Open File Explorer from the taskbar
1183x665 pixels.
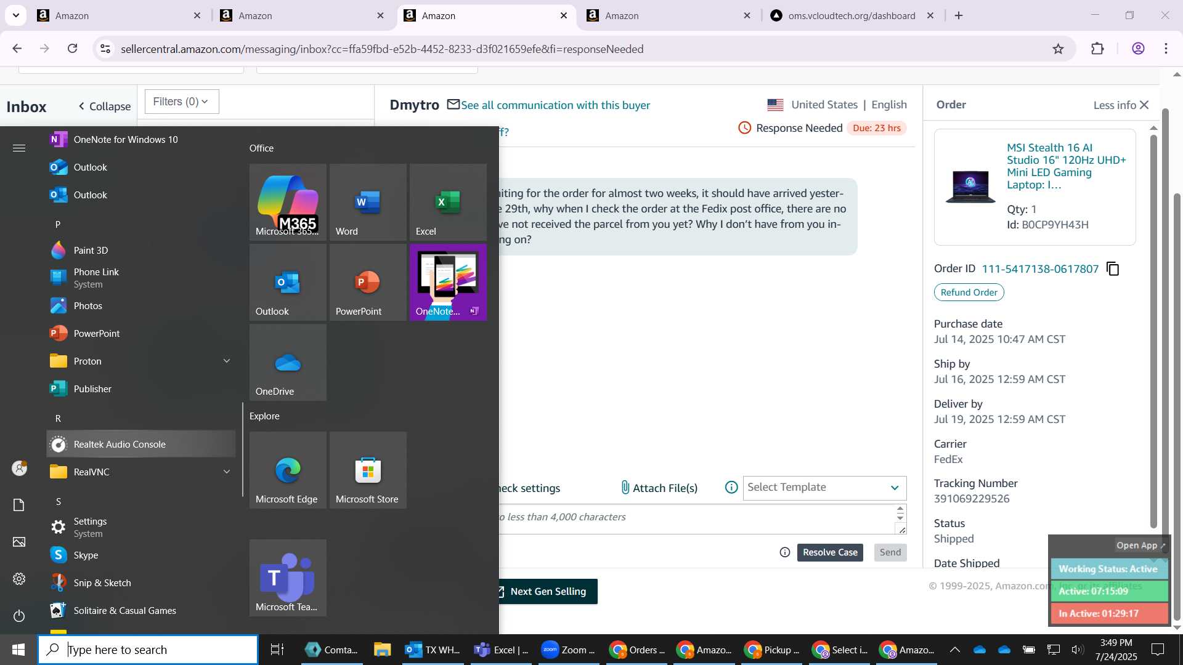click(x=382, y=650)
